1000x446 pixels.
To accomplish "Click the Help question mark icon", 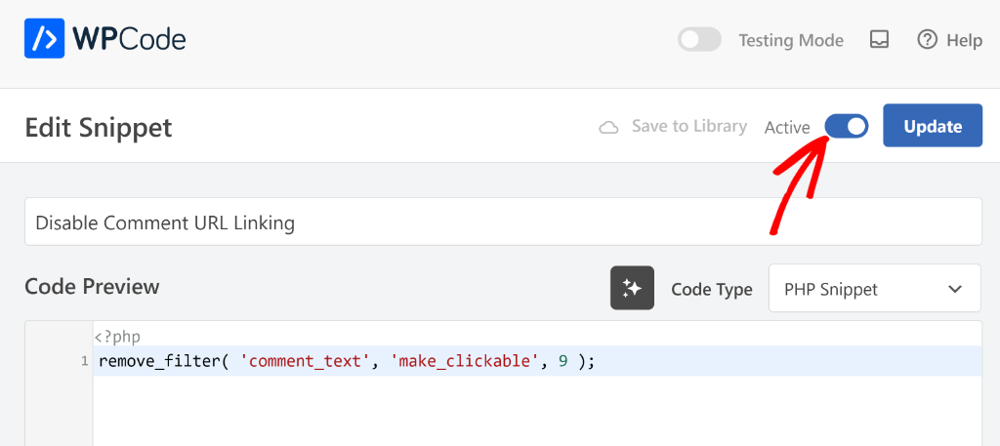I will (928, 40).
